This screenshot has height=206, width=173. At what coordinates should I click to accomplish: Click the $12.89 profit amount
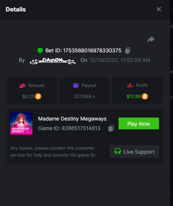(134, 97)
